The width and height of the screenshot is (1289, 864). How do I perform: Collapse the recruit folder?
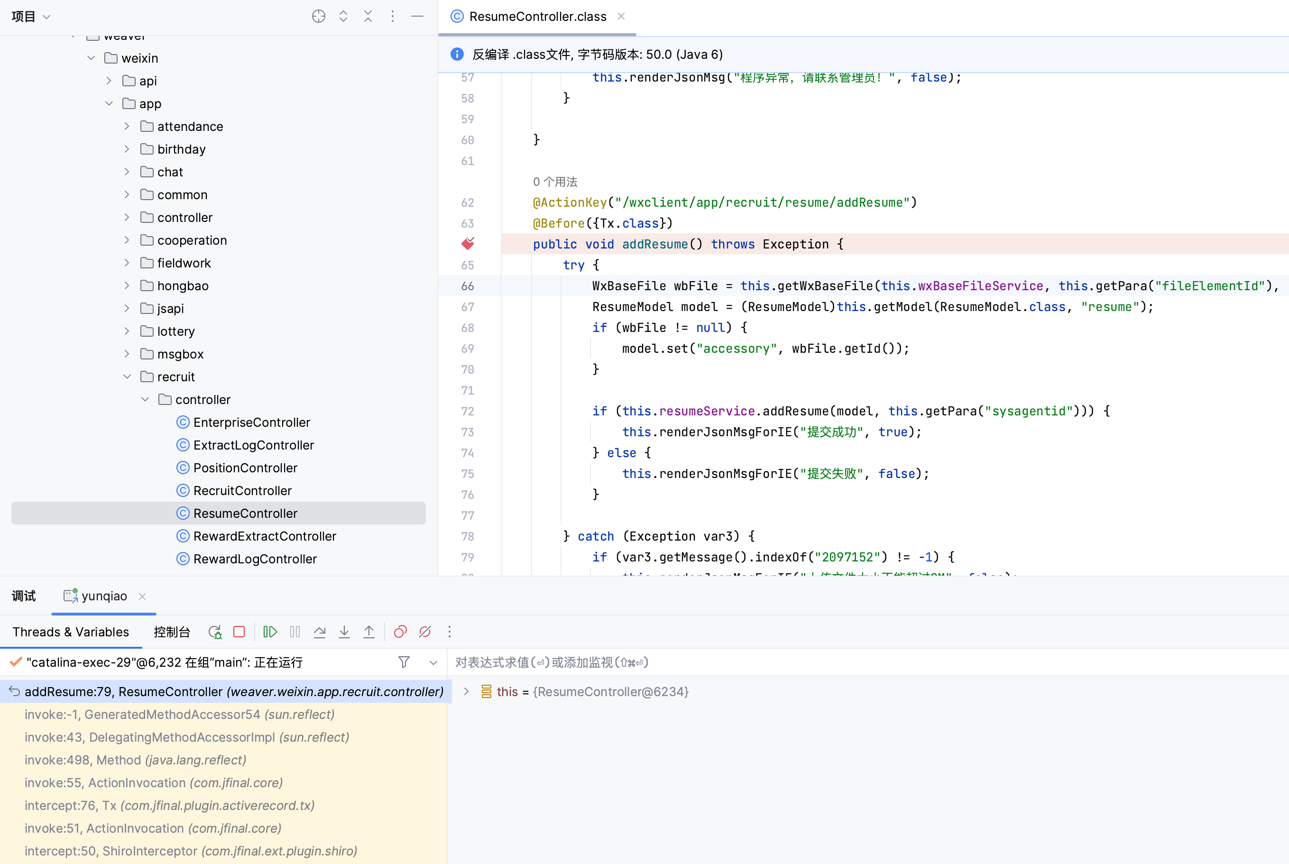tap(127, 377)
